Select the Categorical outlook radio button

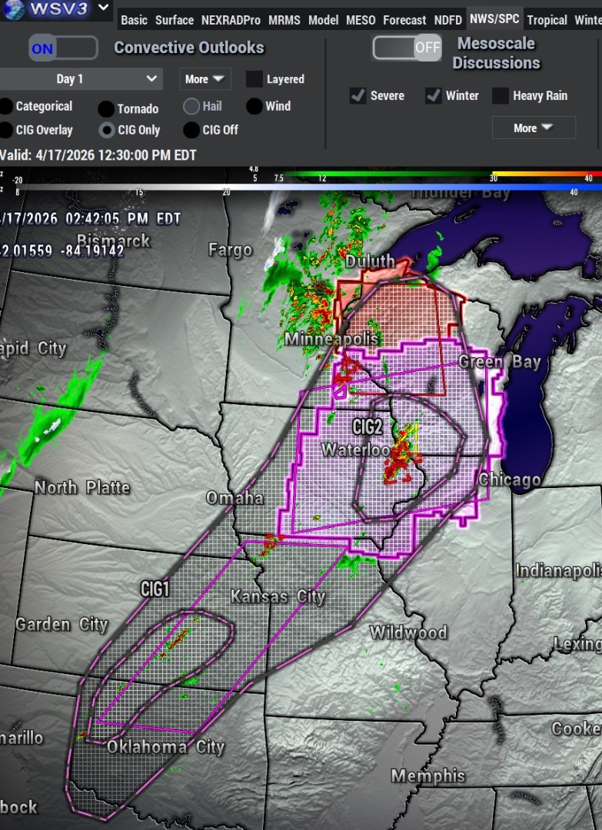(x=6, y=107)
